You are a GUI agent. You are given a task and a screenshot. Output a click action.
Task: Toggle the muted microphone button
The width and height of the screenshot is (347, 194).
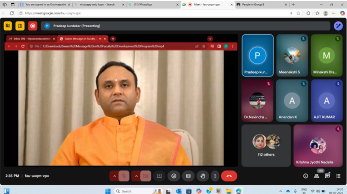pyautogui.click(x=124, y=176)
